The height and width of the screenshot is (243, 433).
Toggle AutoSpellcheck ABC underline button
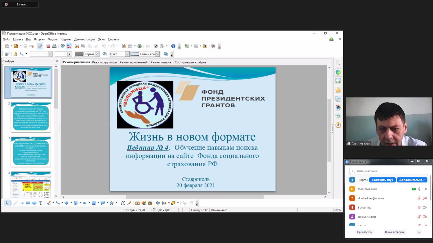69,46
